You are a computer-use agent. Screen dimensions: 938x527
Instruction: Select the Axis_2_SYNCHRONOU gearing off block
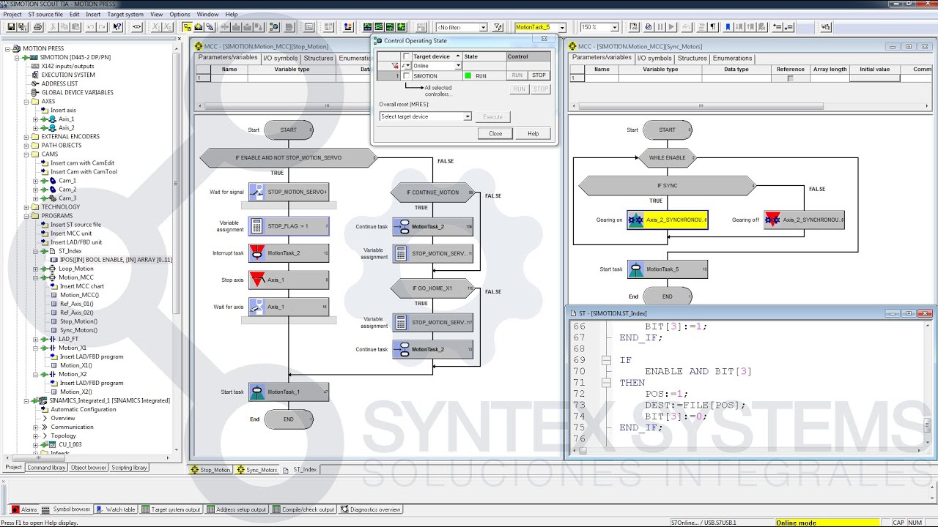804,220
